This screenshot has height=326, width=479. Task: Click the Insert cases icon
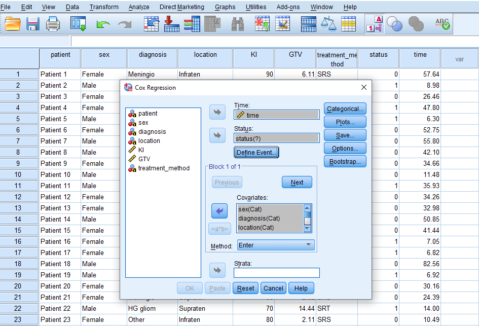(262, 24)
